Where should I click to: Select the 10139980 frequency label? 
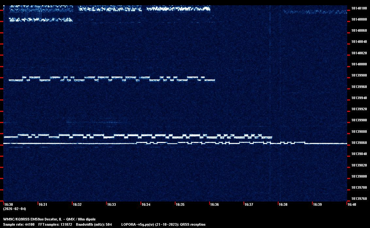pos(359,76)
